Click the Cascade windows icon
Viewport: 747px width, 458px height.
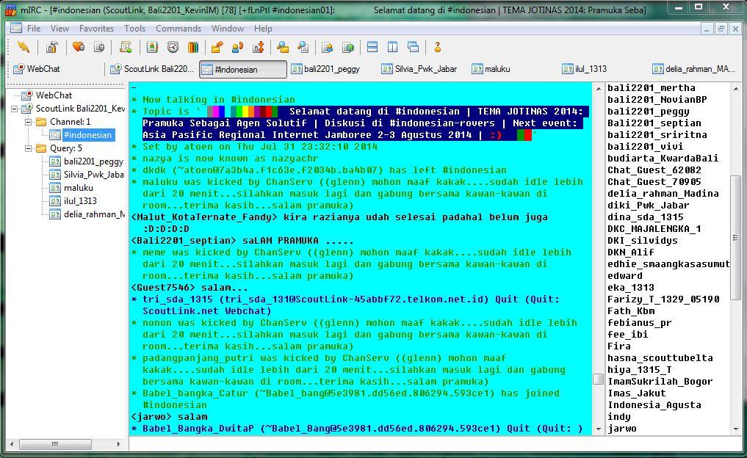413,47
